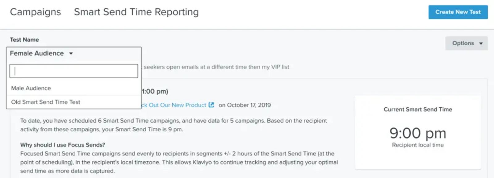Click the Why should I use Focus Sends heading

point(63,145)
